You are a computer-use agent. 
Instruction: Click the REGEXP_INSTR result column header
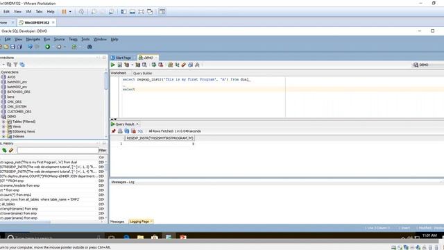click(160, 138)
